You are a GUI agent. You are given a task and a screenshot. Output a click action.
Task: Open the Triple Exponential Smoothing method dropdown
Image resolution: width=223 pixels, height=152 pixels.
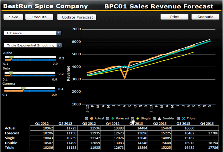(33, 45)
